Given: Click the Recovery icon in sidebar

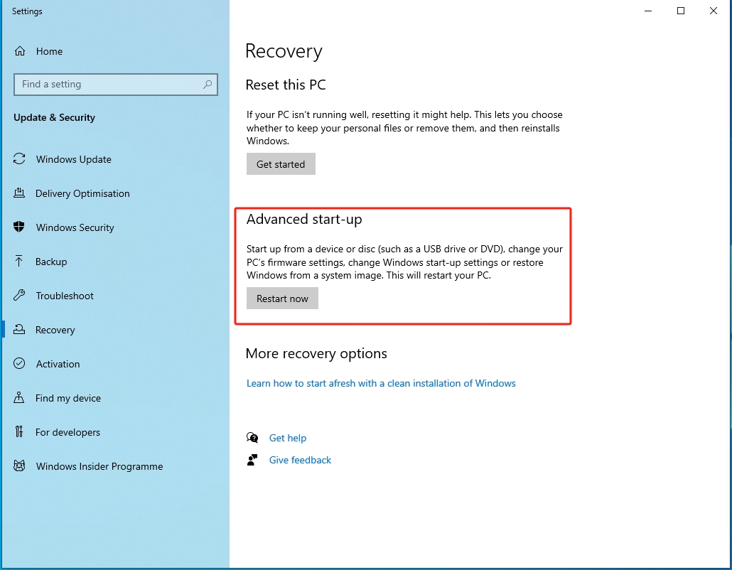Looking at the screenshot, I should (x=19, y=330).
